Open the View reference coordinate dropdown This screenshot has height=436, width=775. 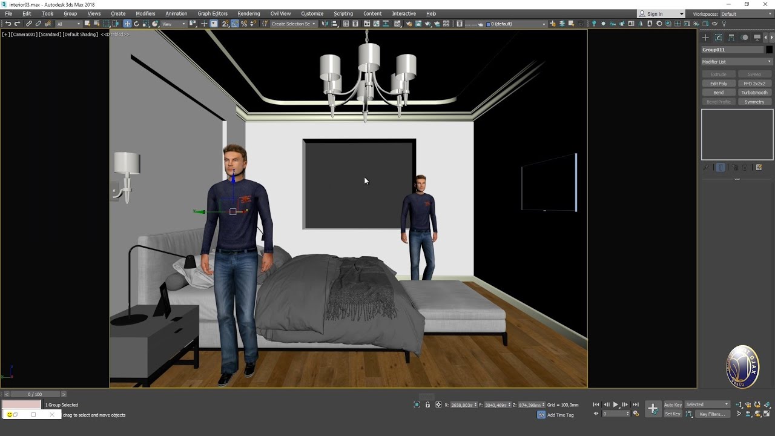coord(174,24)
